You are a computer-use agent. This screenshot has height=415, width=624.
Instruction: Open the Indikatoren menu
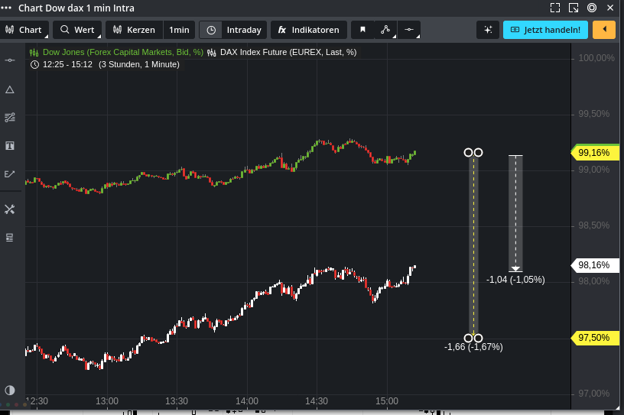pyautogui.click(x=308, y=30)
